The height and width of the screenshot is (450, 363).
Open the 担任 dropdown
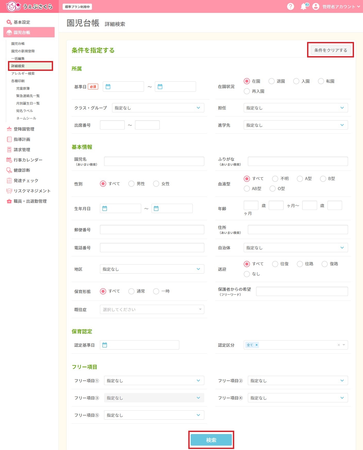pyautogui.click(x=296, y=108)
